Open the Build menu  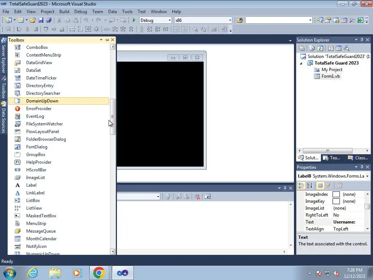pos(64,12)
